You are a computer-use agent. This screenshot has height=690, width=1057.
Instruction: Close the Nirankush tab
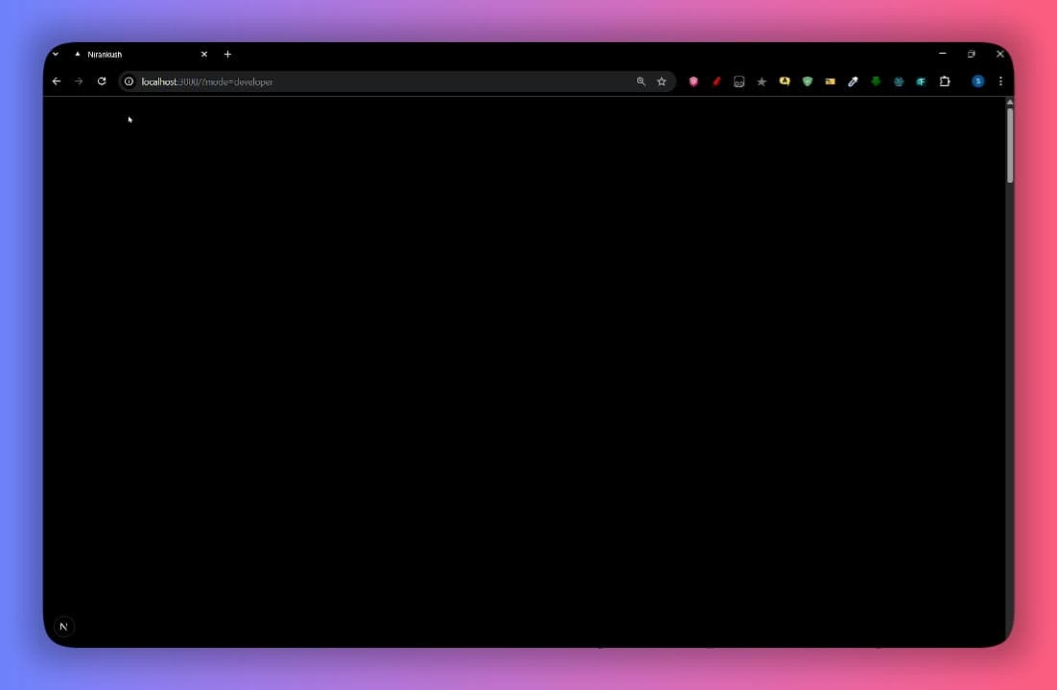click(204, 54)
